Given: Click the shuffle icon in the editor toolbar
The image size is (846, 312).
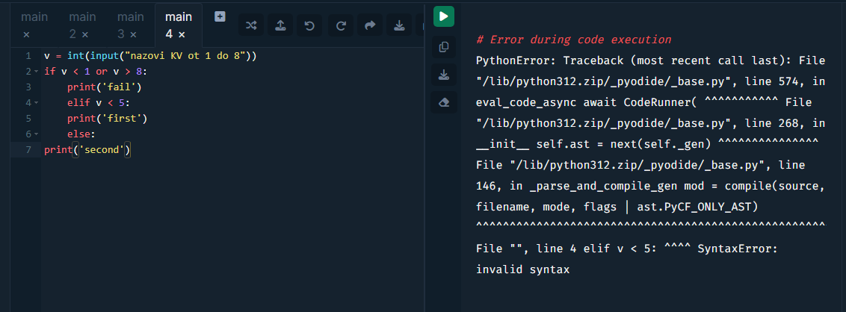Looking at the screenshot, I should coord(251,25).
